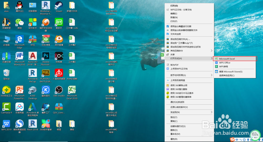Screen dimensions: 263x142
Task: Click the Sogou input method tray icon
Action: 232,139
